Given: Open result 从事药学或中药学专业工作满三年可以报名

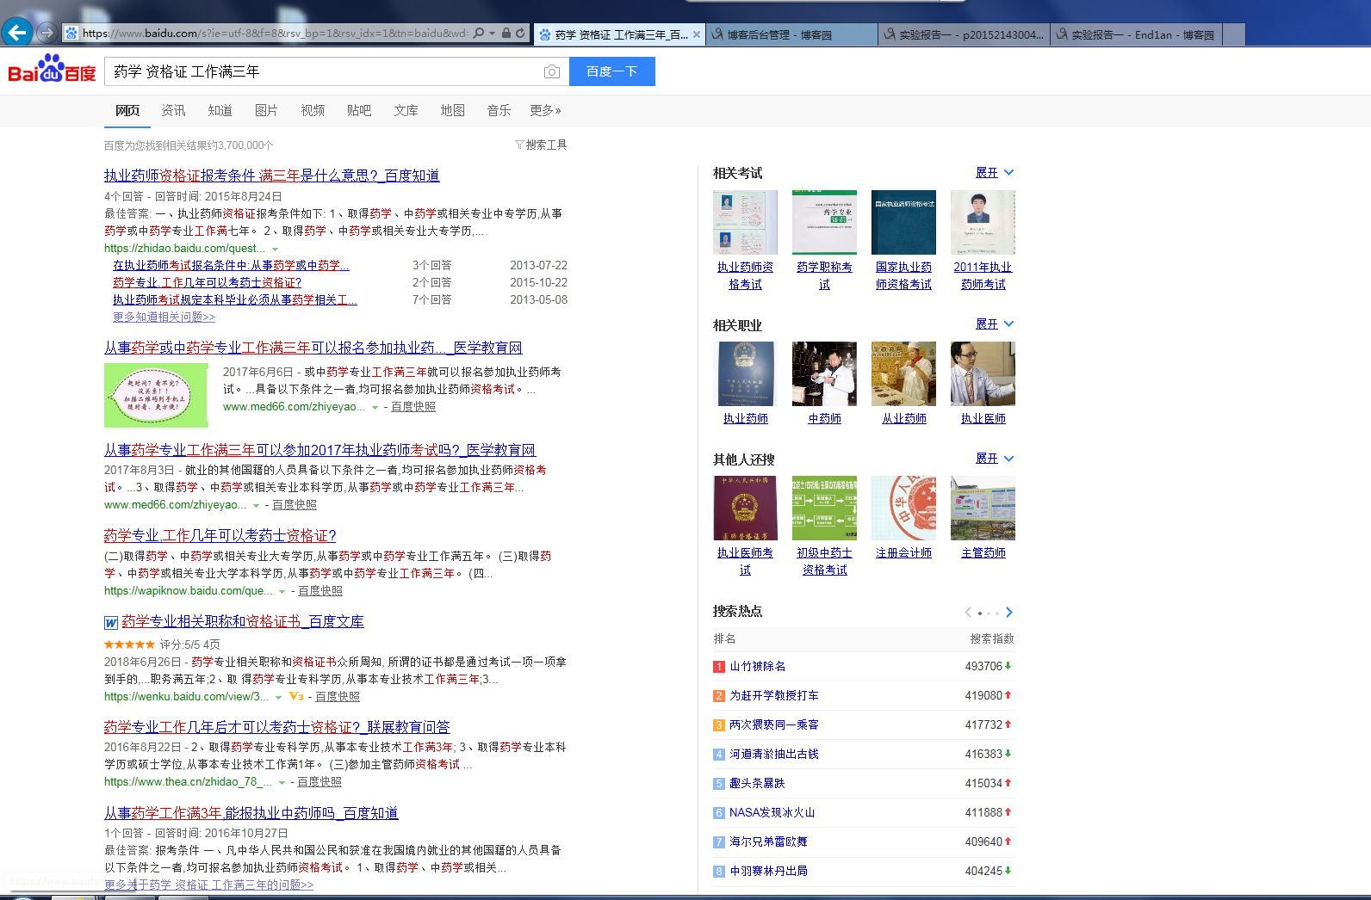Looking at the screenshot, I should [x=313, y=348].
